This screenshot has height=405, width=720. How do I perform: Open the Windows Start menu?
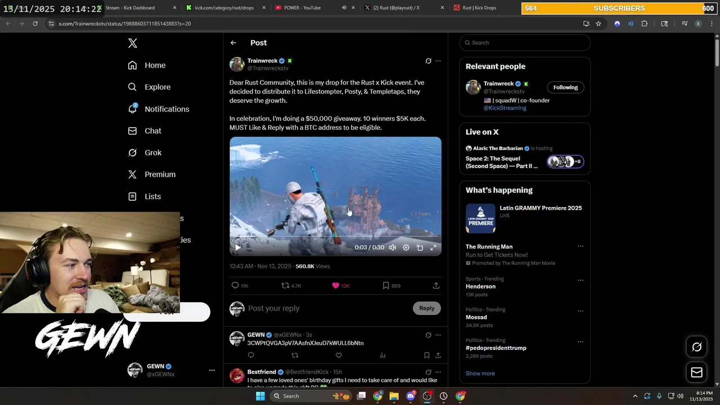pos(260,396)
